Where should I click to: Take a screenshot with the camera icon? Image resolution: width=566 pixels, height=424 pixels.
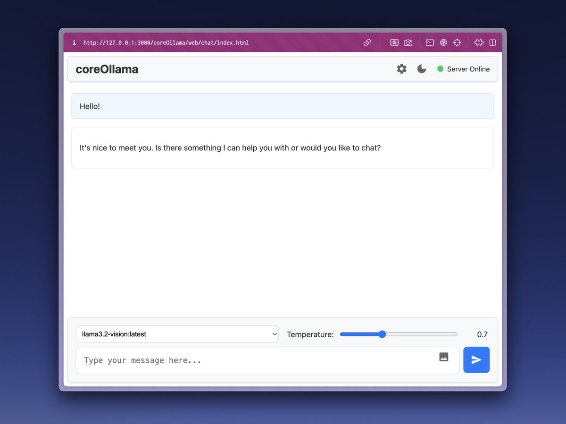coord(408,42)
